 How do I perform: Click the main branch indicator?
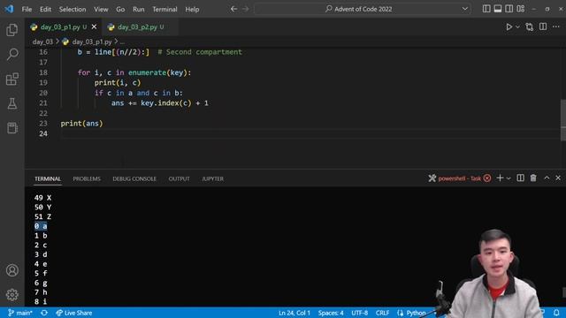[20, 313]
